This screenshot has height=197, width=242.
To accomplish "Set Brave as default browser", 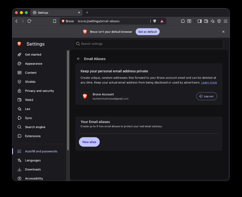I will pos(148,32).
